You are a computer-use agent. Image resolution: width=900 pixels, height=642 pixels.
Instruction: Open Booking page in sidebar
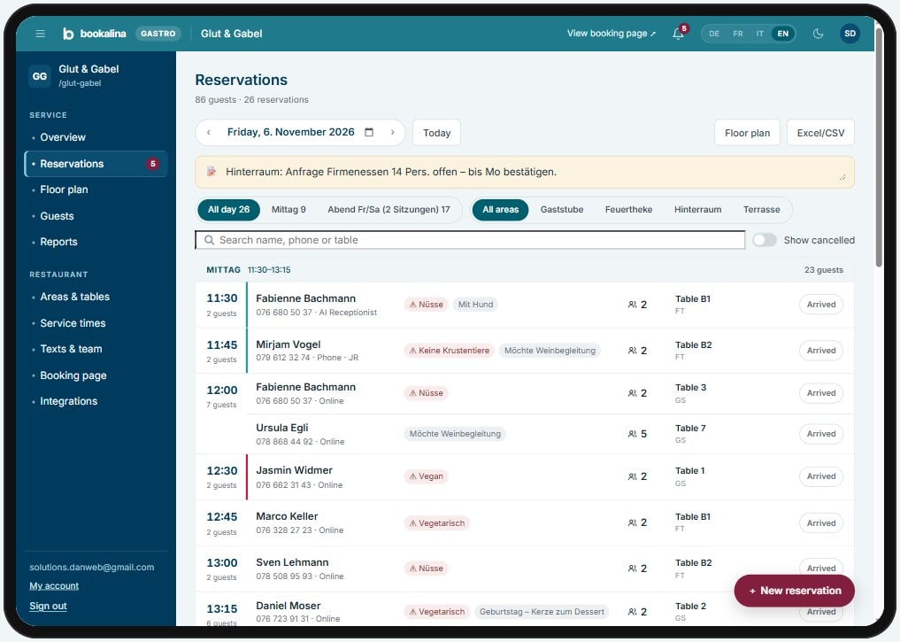96,375
